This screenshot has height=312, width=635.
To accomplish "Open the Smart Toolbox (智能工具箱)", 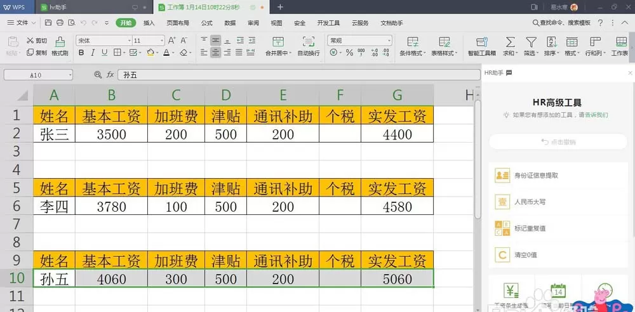I will coord(482,46).
